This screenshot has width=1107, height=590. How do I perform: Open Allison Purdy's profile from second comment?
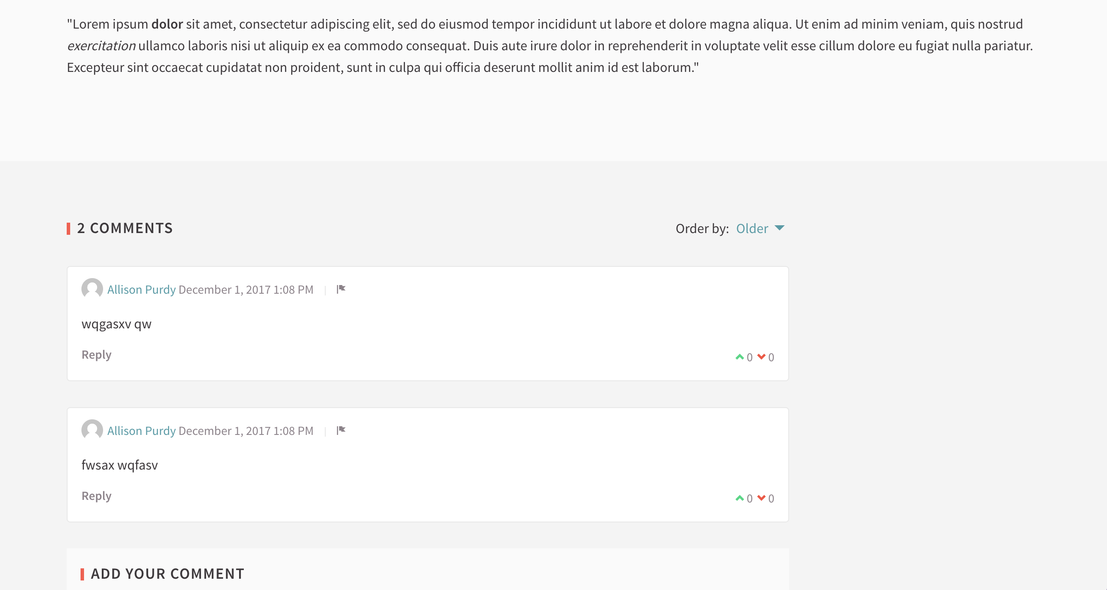click(141, 430)
